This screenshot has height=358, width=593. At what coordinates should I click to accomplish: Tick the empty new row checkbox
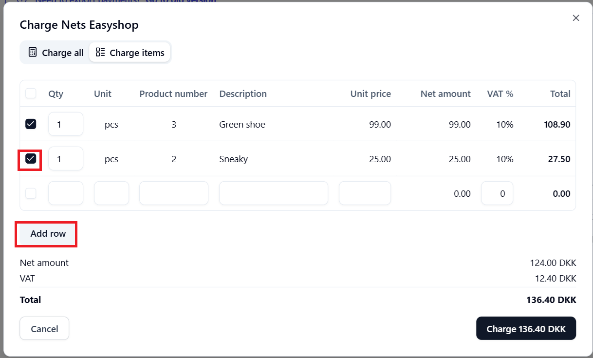click(31, 193)
